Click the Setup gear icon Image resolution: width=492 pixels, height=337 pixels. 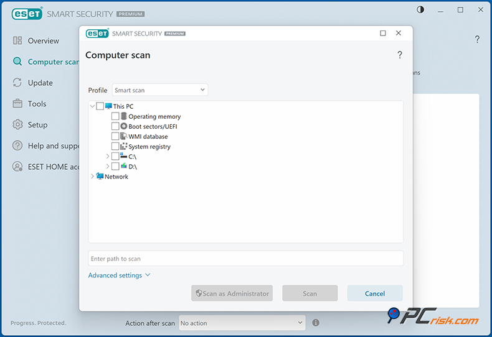click(x=17, y=124)
